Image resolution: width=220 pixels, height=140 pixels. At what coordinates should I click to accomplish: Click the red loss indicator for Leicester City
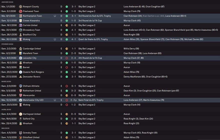(x=67, y=58)
